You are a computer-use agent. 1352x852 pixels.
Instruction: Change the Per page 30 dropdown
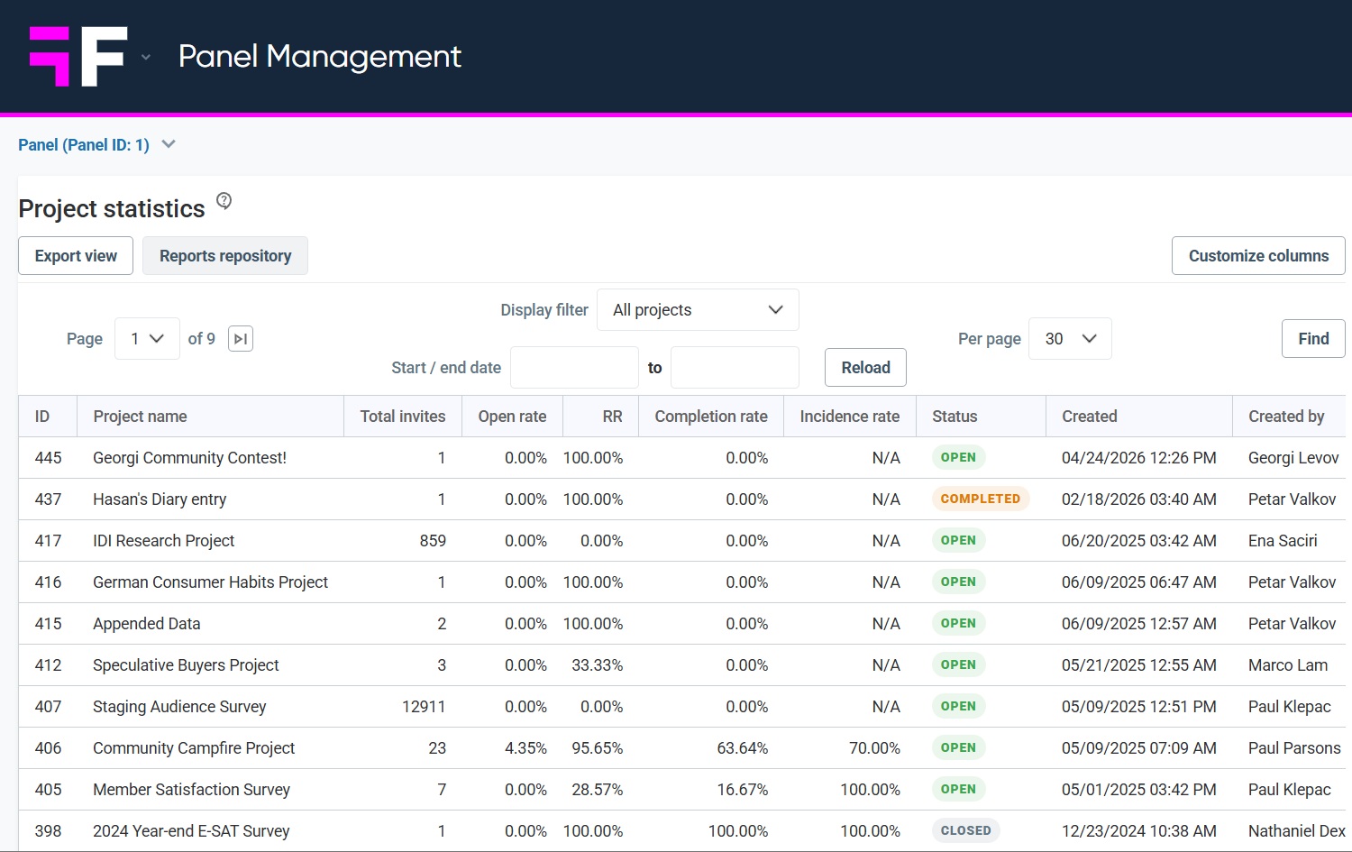(1070, 339)
